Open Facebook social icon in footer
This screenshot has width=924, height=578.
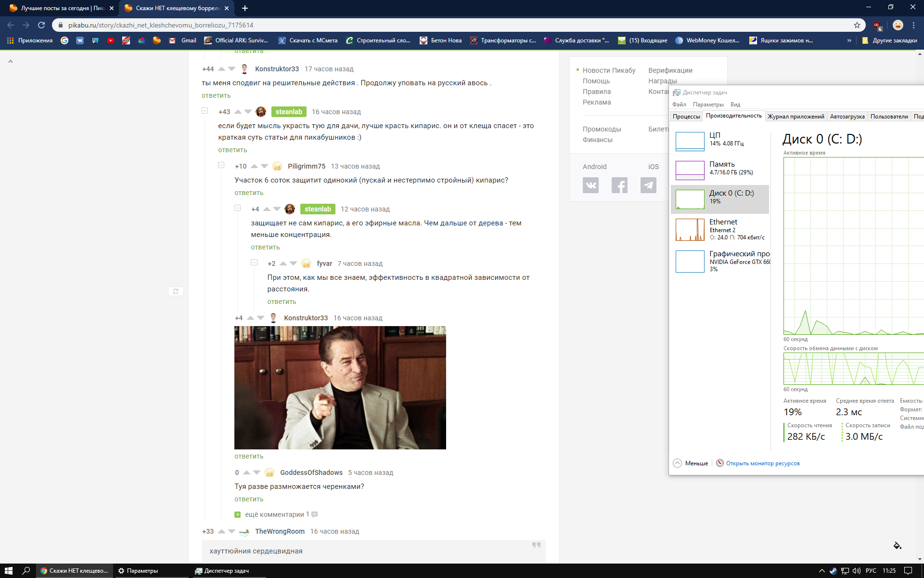(619, 185)
